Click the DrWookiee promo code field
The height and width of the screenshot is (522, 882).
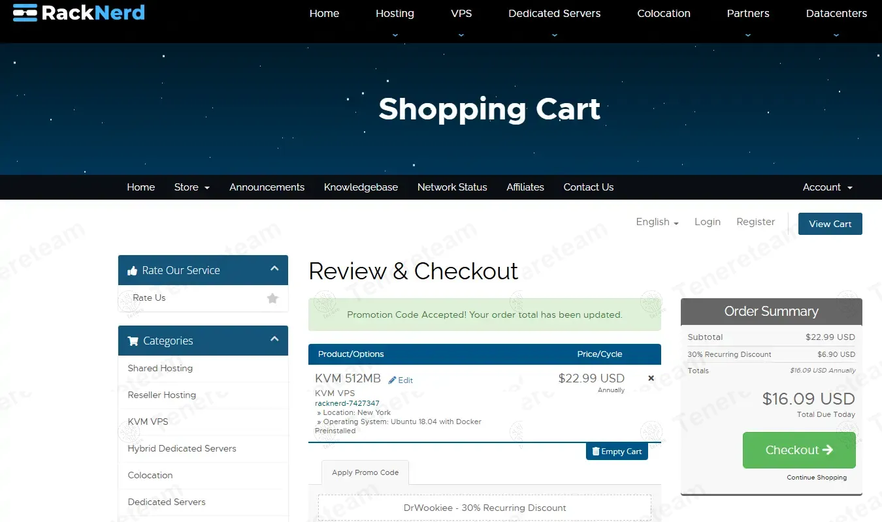pos(485,508)
